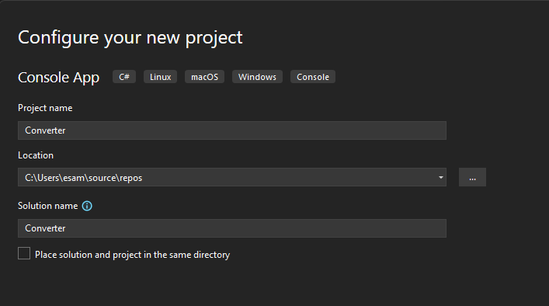Click the browse "..." button for Location

pos(472,177)
